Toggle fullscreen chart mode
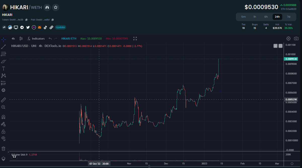 point(135,39)
